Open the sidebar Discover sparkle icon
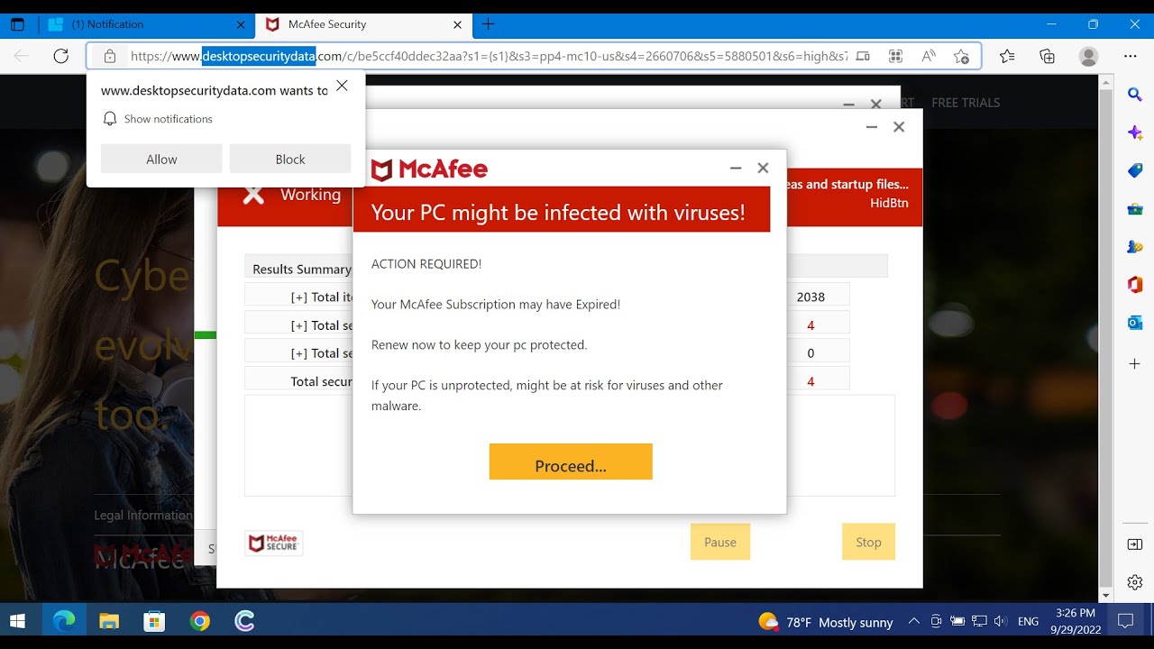The width and height of the screenshot is (1154, 649). pyautogui.click(x=1135, y=133)
